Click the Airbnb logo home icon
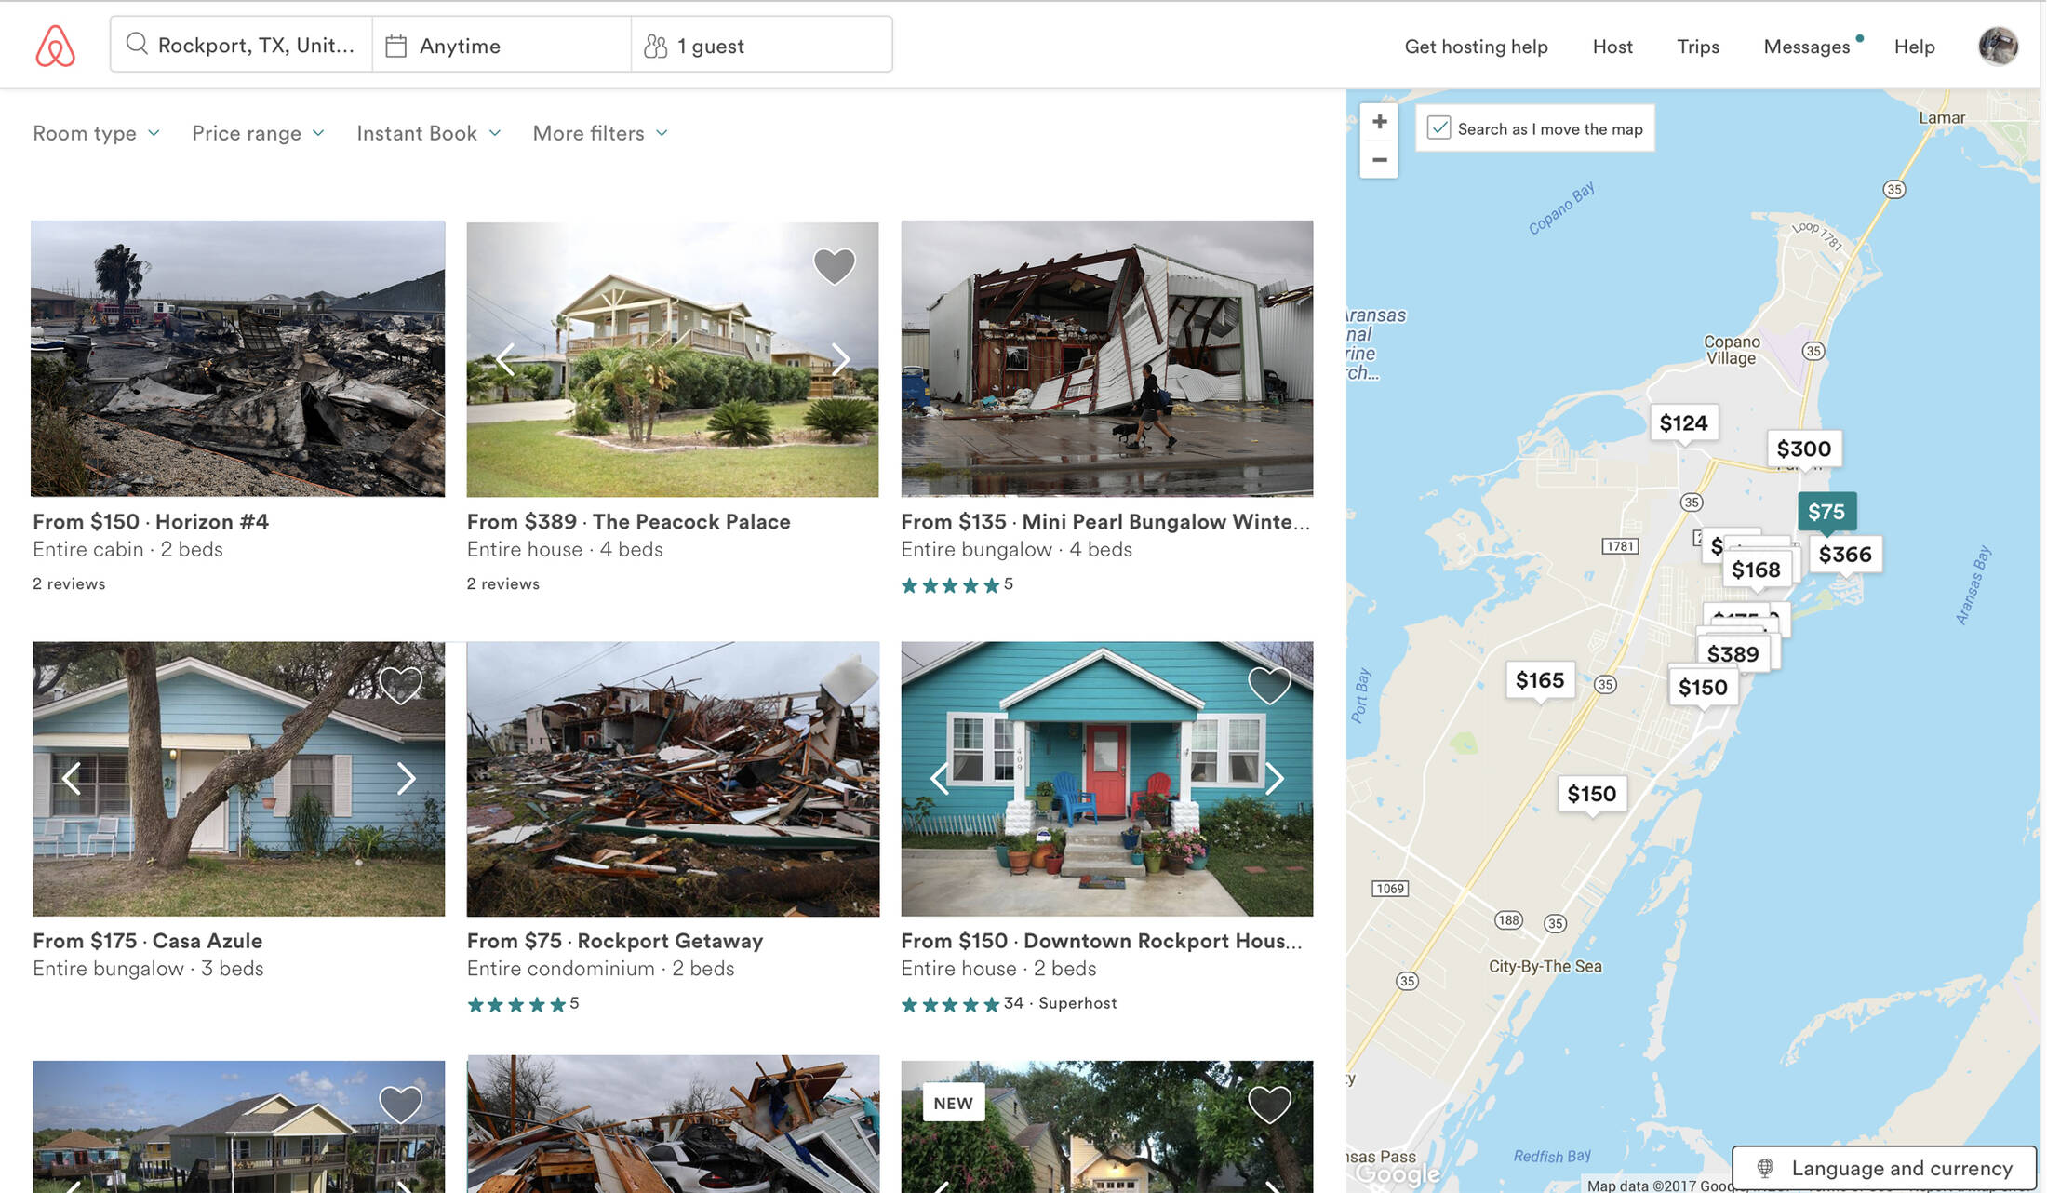2047x1193 pixels. click(x=55, y=46)
